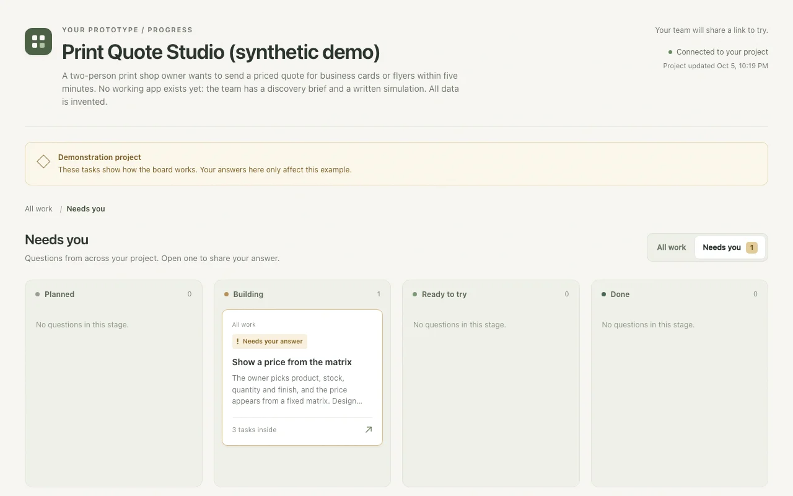Click the Your team will share a link text
Viewport: 793px width, 496px height.
712,30
